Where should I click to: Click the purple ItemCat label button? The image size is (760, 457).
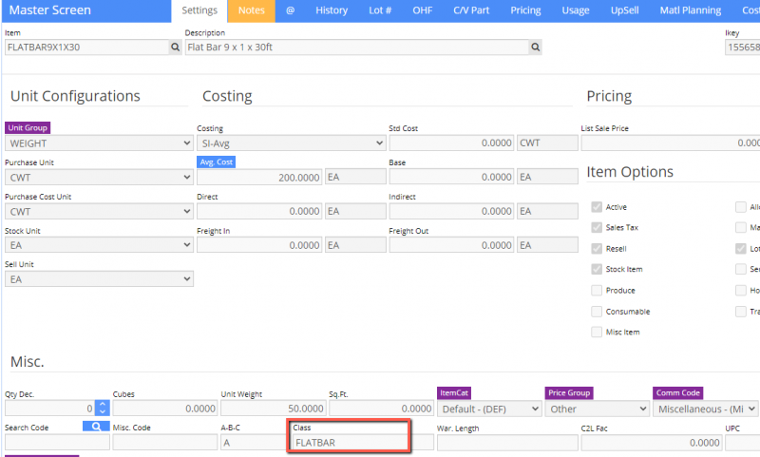pos(454,392)
